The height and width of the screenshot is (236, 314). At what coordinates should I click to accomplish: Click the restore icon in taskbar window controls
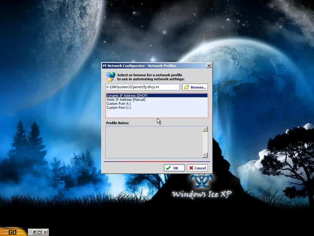coord(34,232)
